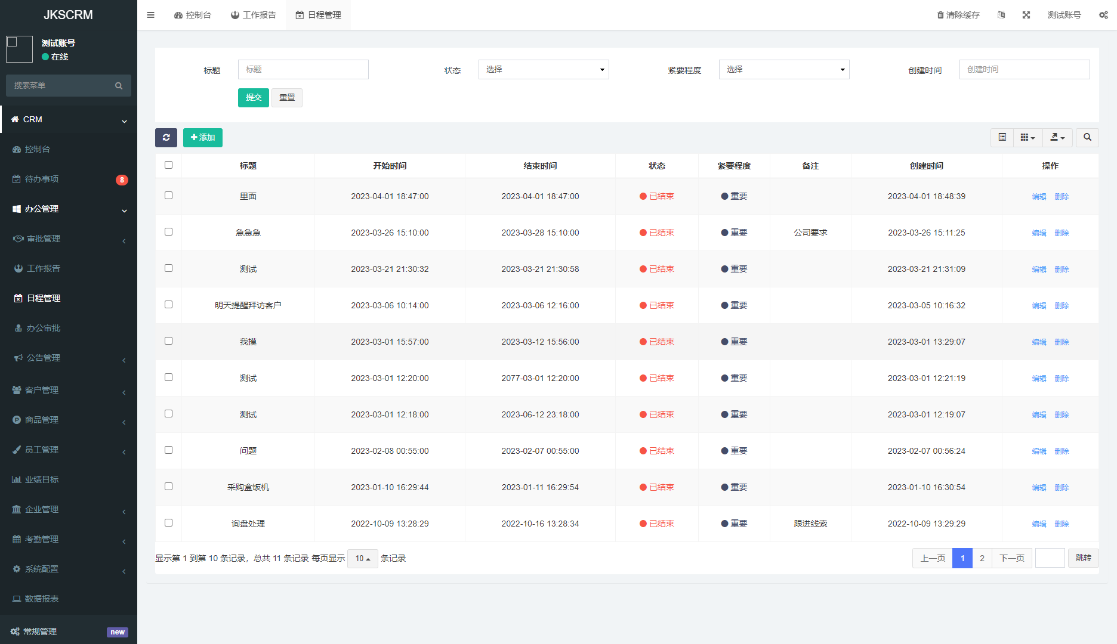Screen dimensions: 1117x644
Task: Toggle card view icon in table toolbar
Action: pos(1002,138)
